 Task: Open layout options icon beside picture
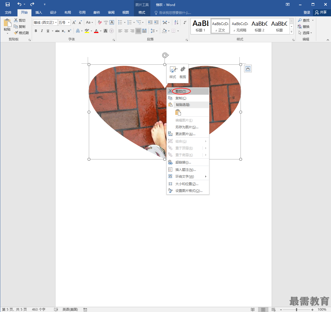[x=248, y=69]
